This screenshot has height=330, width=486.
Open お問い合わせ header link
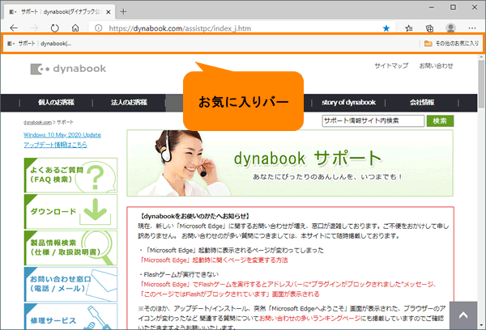[x=436, y=66]
